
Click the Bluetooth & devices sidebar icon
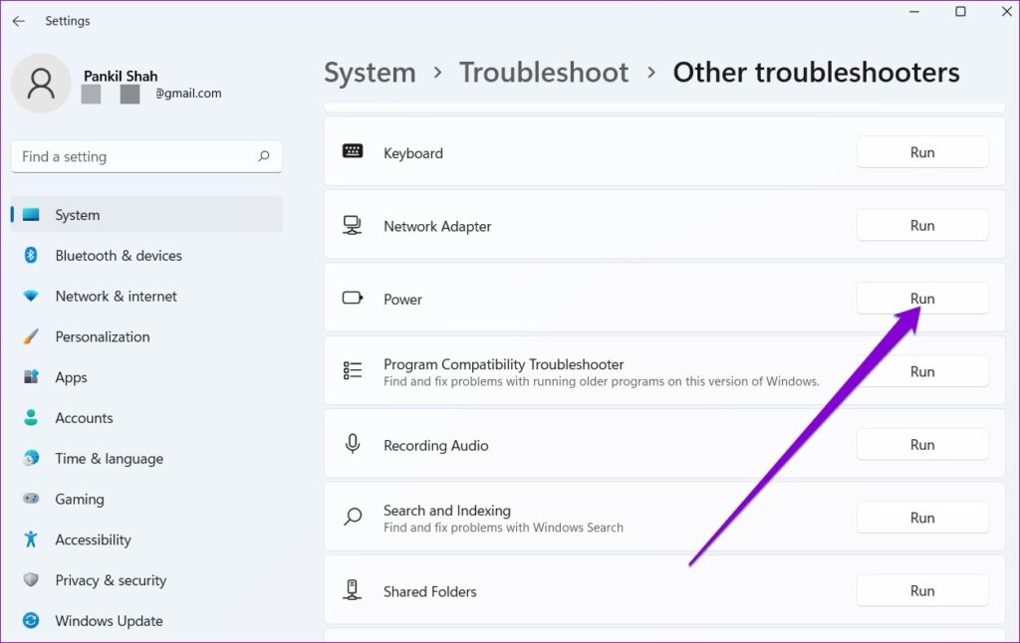click(x=31, y=256)
